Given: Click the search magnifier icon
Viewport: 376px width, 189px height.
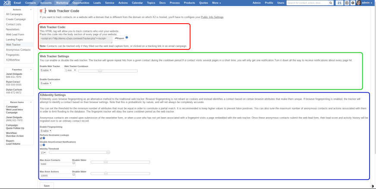Looking at the screenshot, I should coord(331,3).
